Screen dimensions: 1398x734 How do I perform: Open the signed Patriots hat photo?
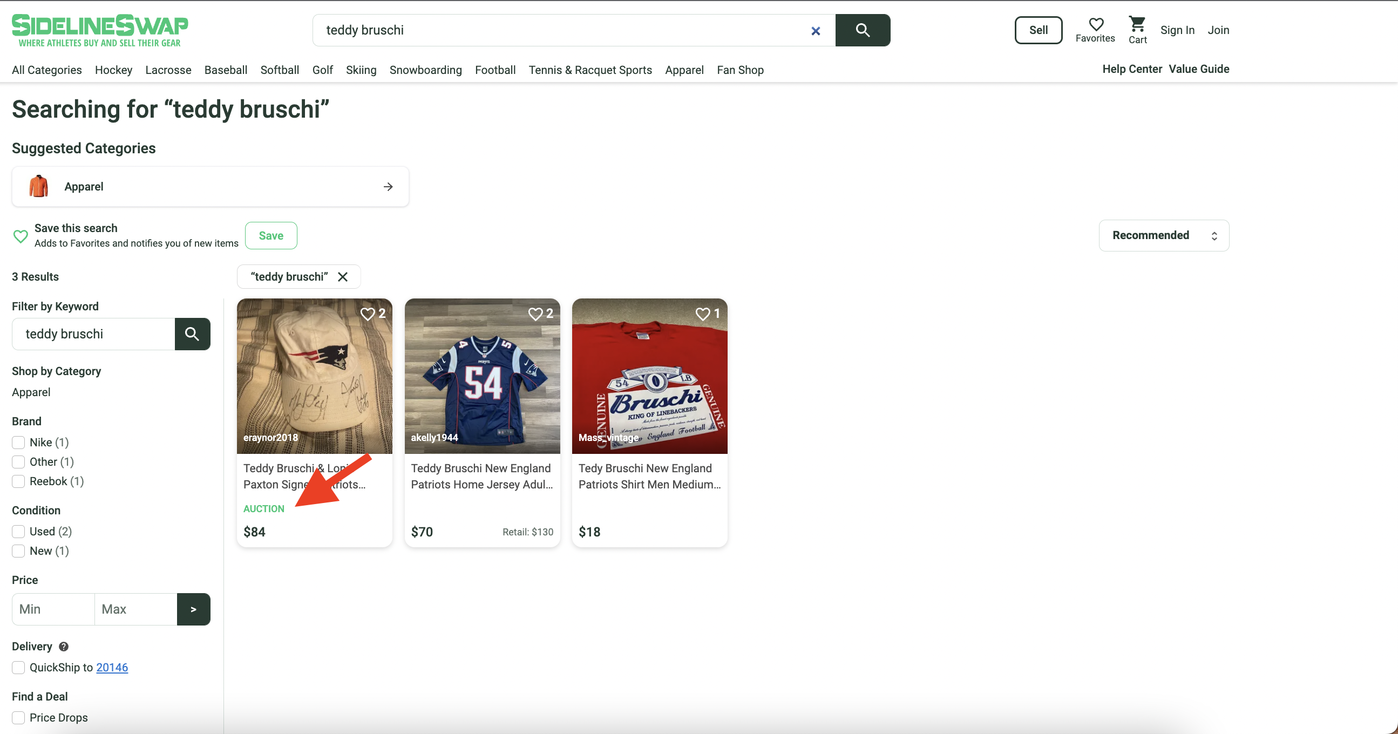(314, 376)
